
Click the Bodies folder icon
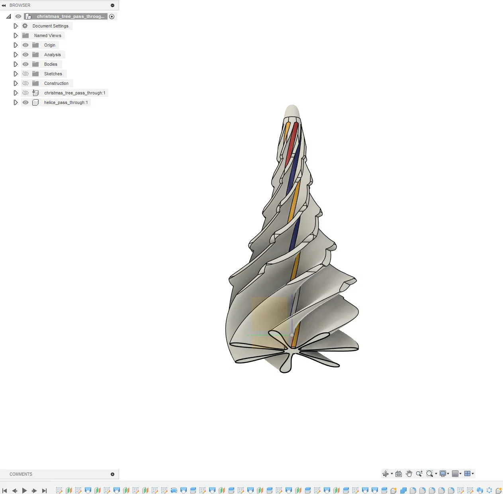tap(35, 64)
